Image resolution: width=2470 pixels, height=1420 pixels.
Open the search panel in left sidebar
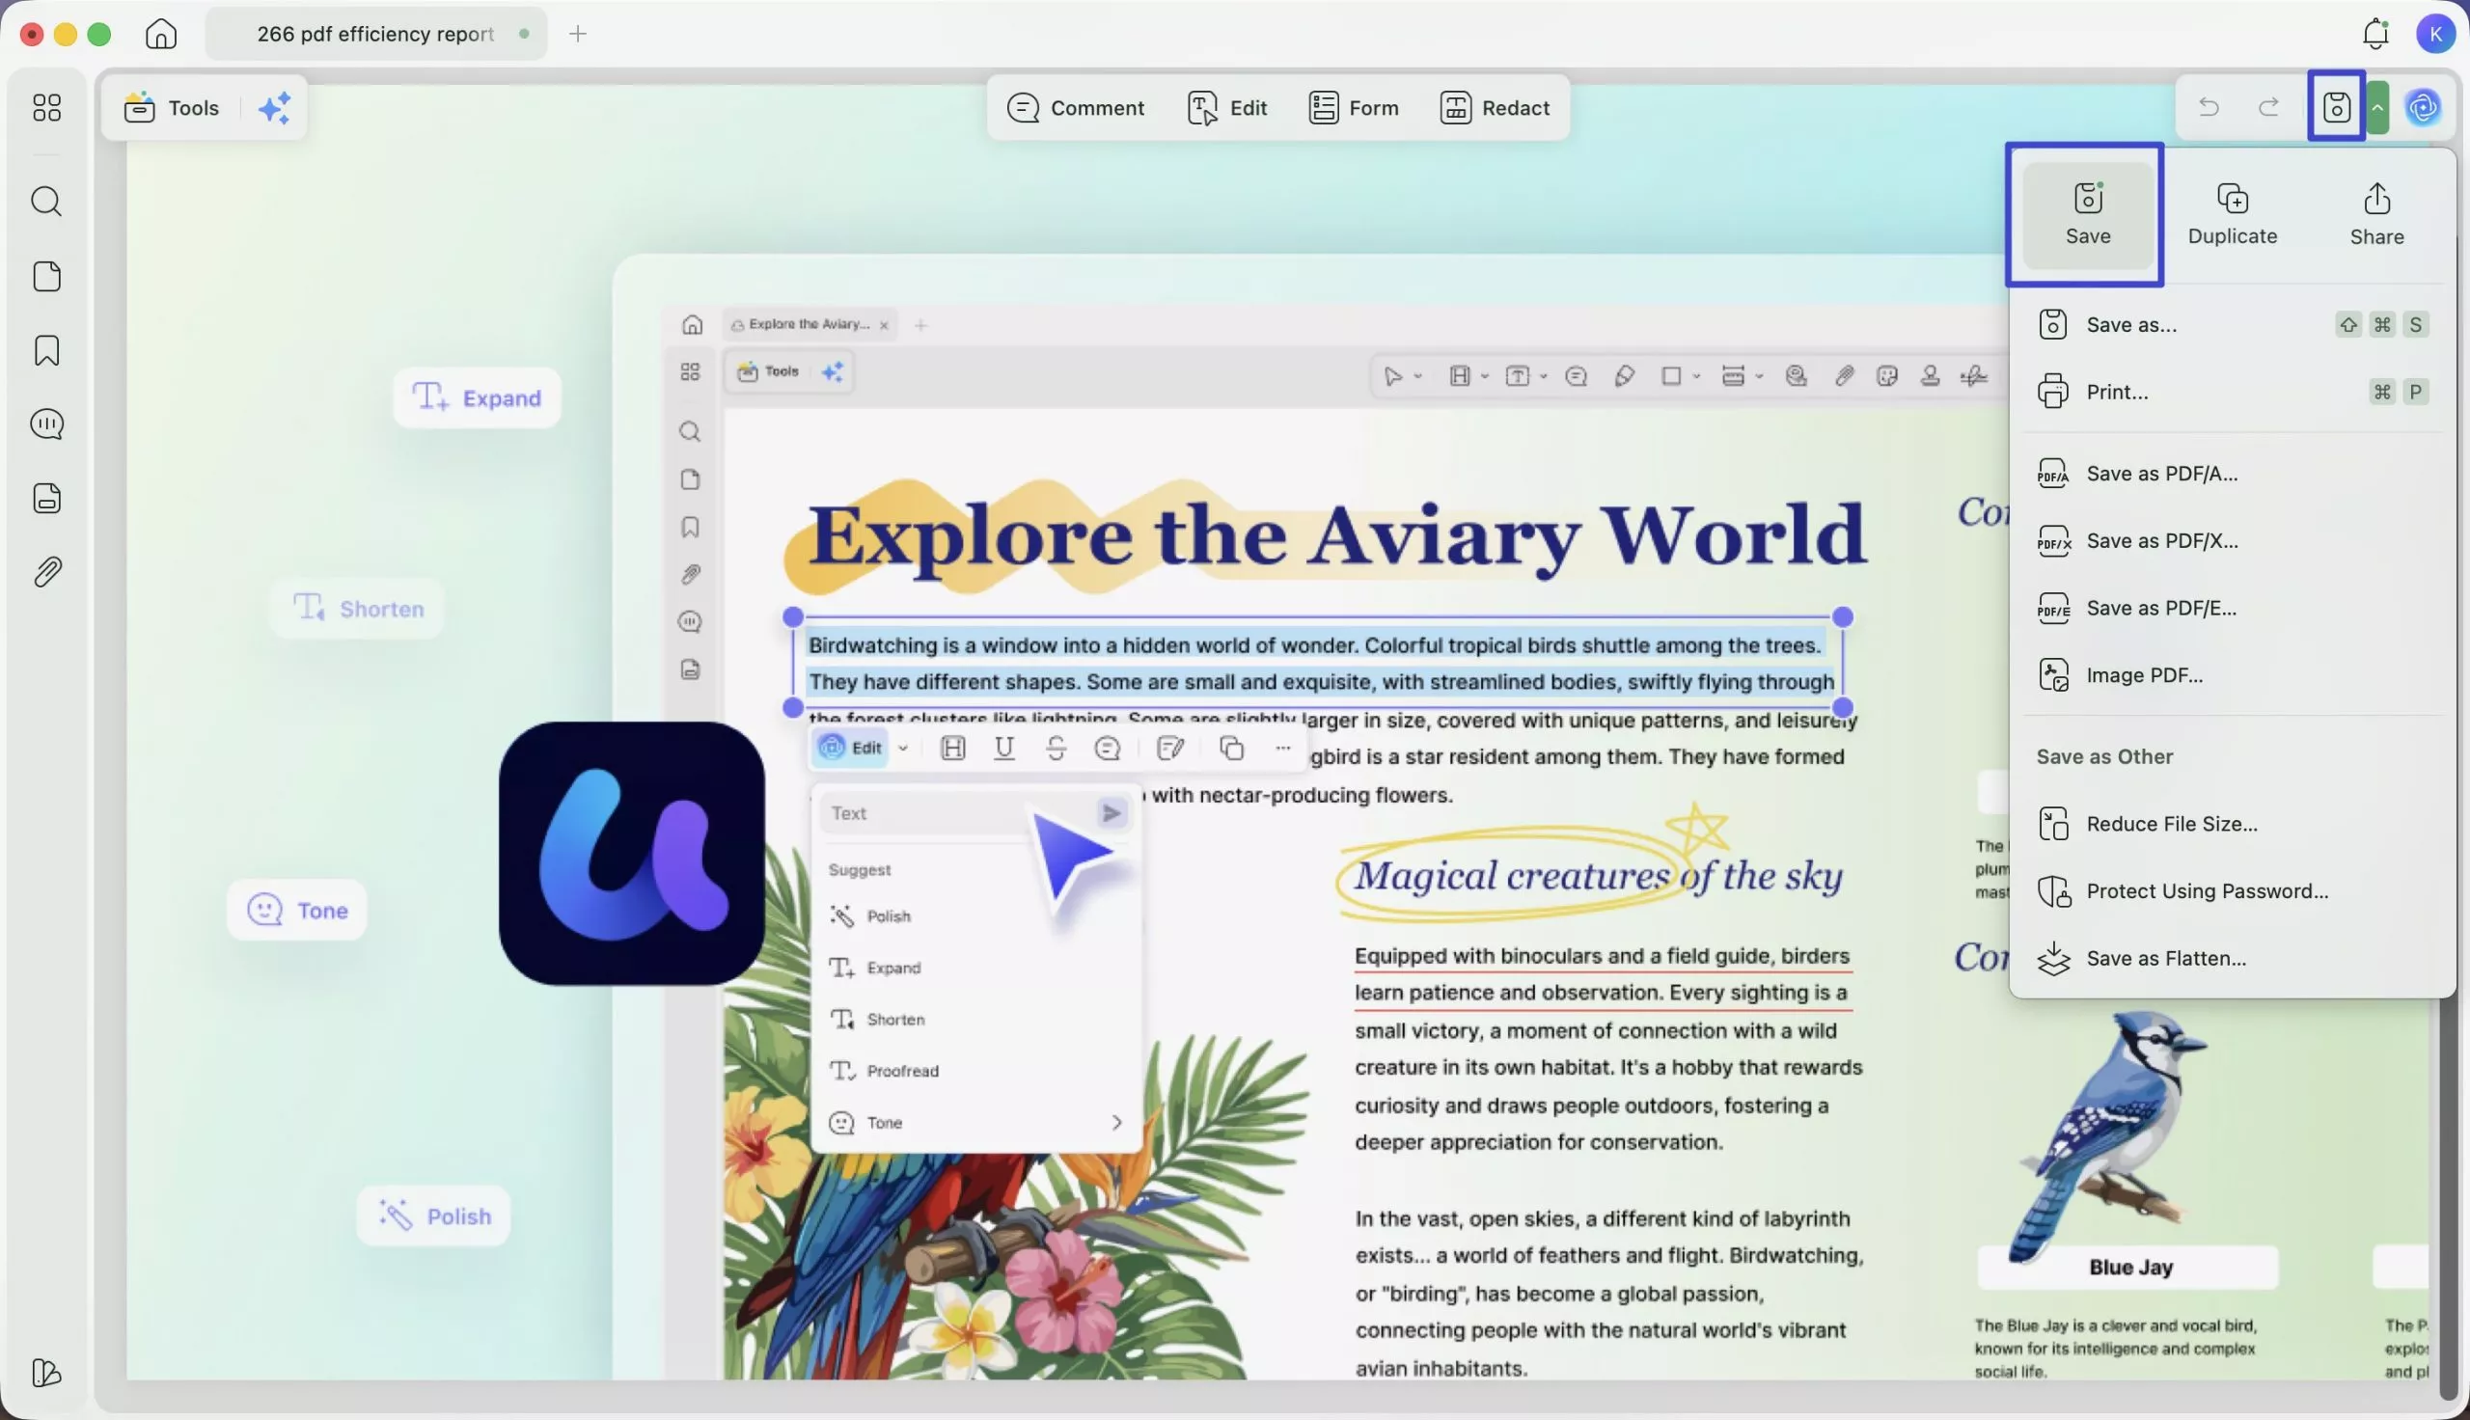46,202
